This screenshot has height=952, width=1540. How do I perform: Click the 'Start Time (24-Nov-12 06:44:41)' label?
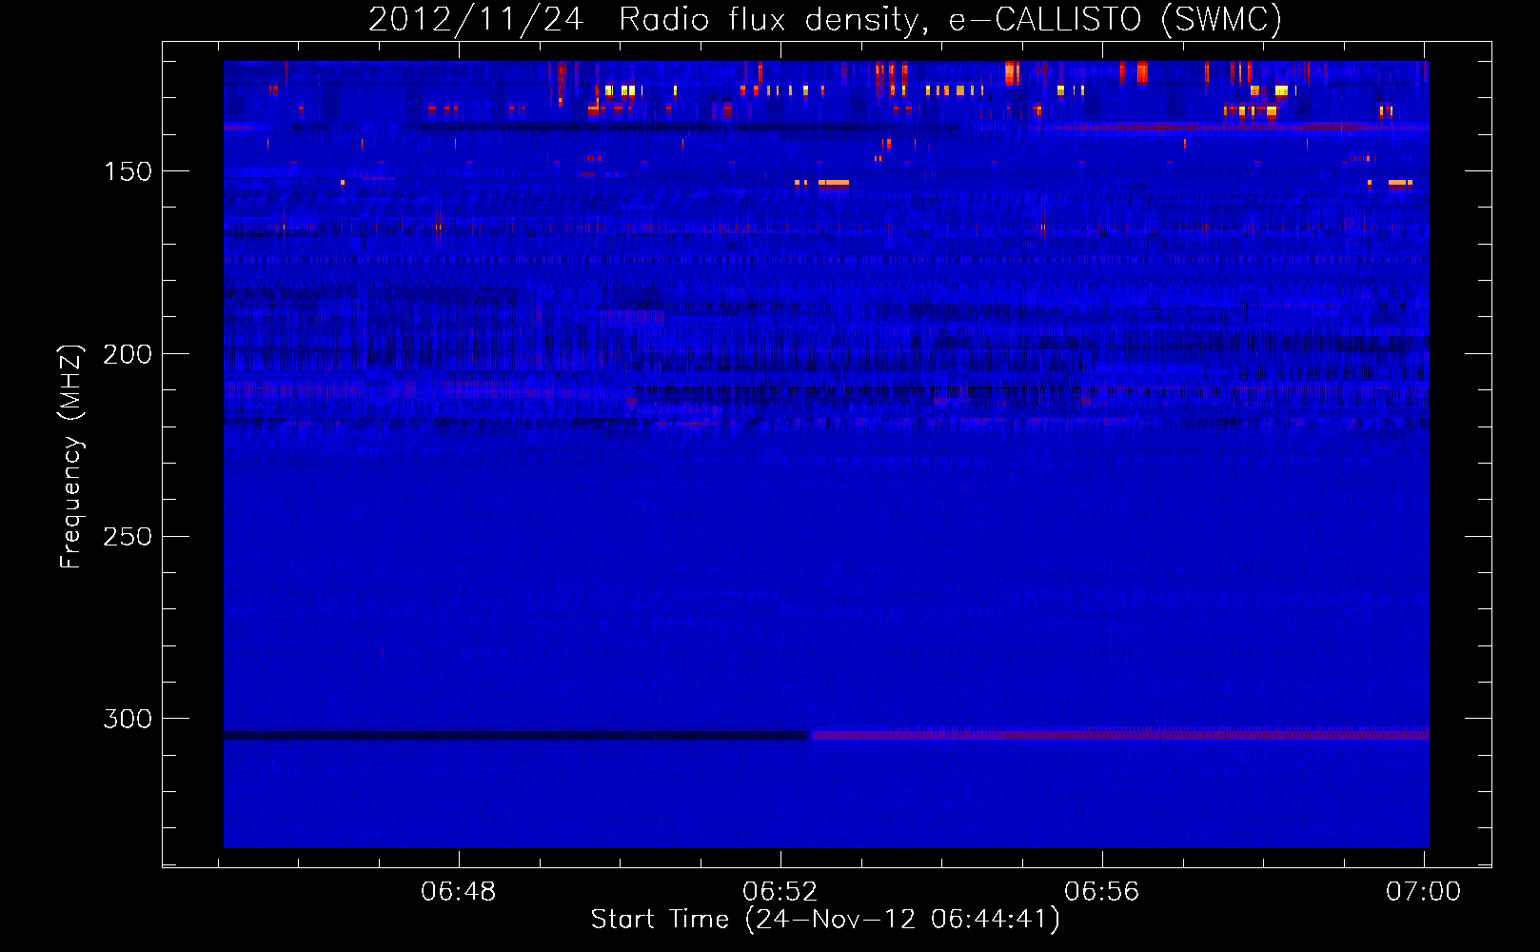click(825, 920)
